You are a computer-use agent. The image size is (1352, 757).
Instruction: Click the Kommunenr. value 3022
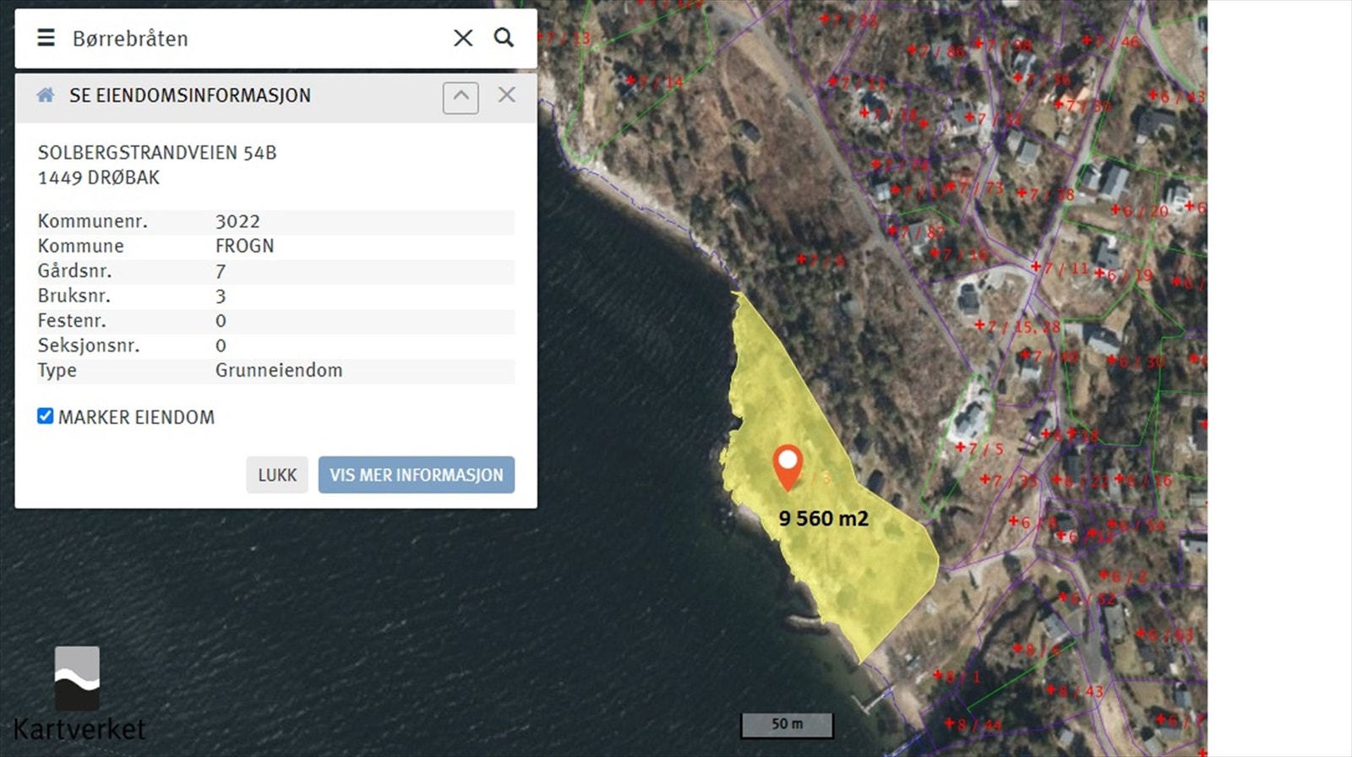(x=237, y=221)
